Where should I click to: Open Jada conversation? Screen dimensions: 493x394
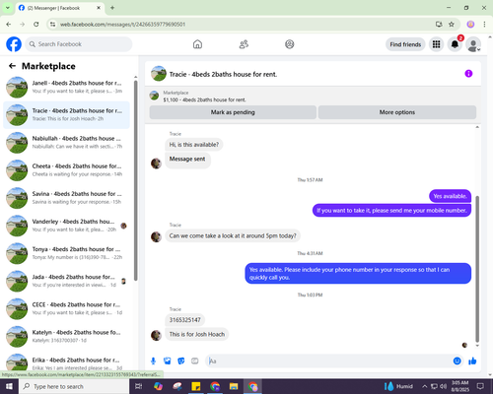coord(66,281)
